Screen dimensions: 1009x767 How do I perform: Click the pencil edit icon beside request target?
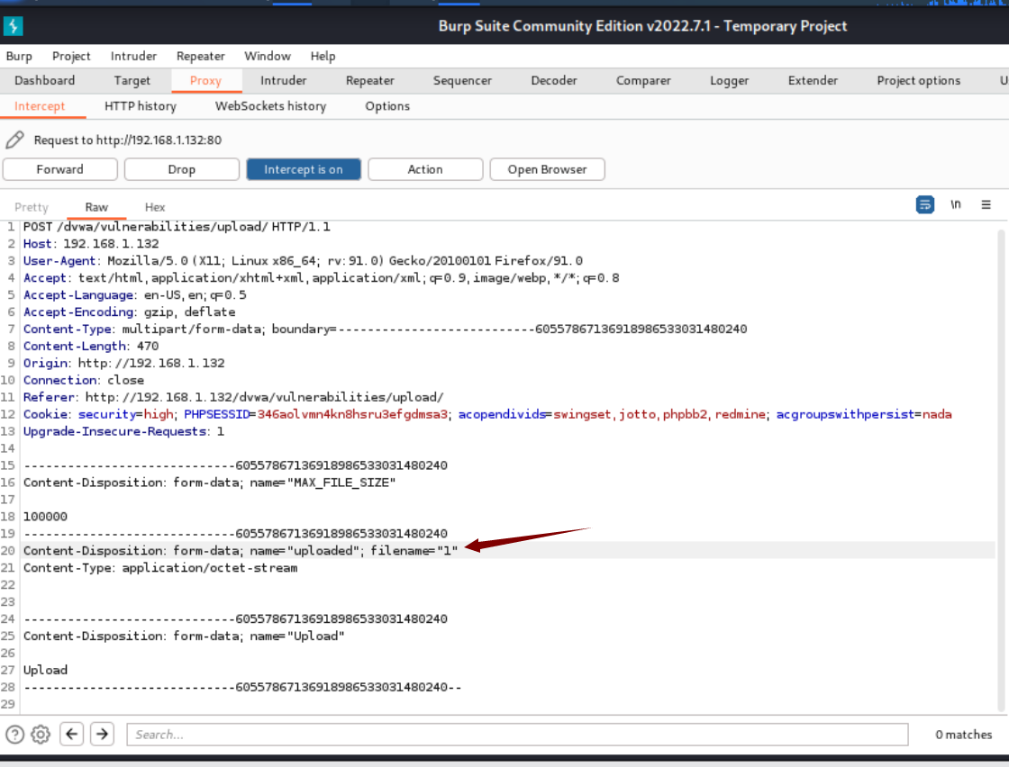pyautogui.click(x=14, y=140)
